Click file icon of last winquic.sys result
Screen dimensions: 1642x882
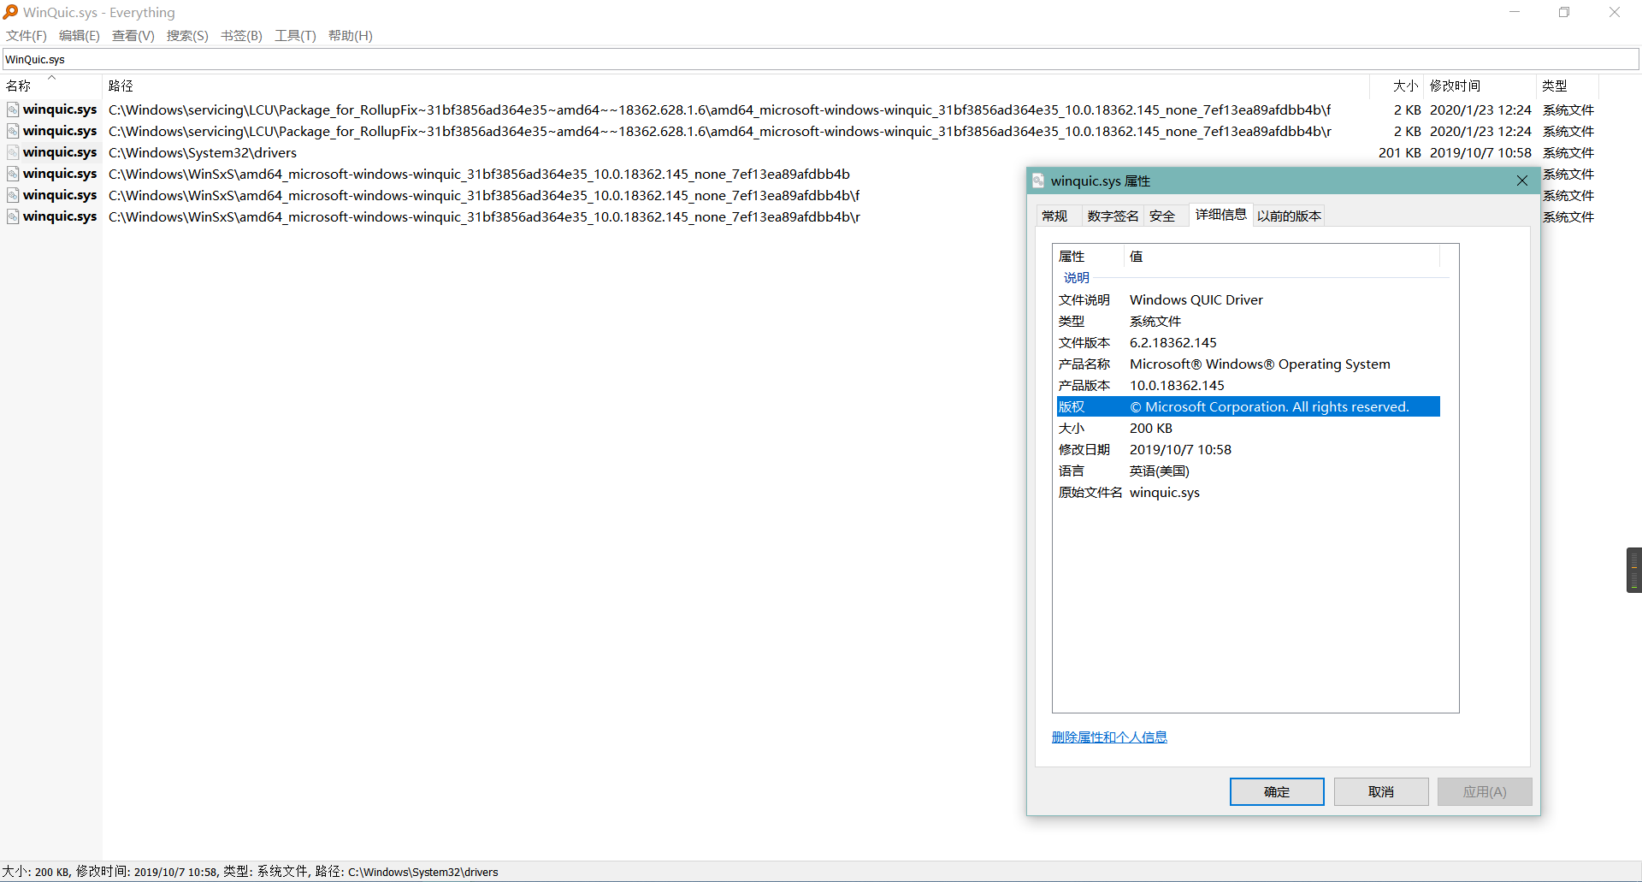point(13,216)
